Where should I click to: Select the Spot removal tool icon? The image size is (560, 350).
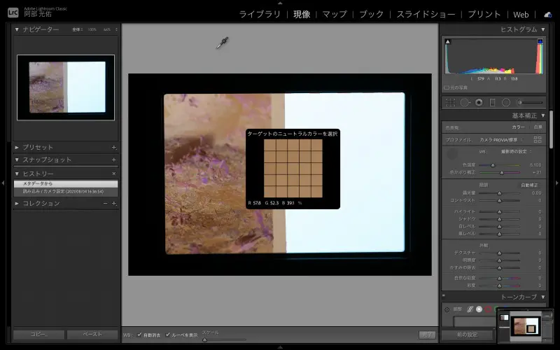(x=465, y=102)
